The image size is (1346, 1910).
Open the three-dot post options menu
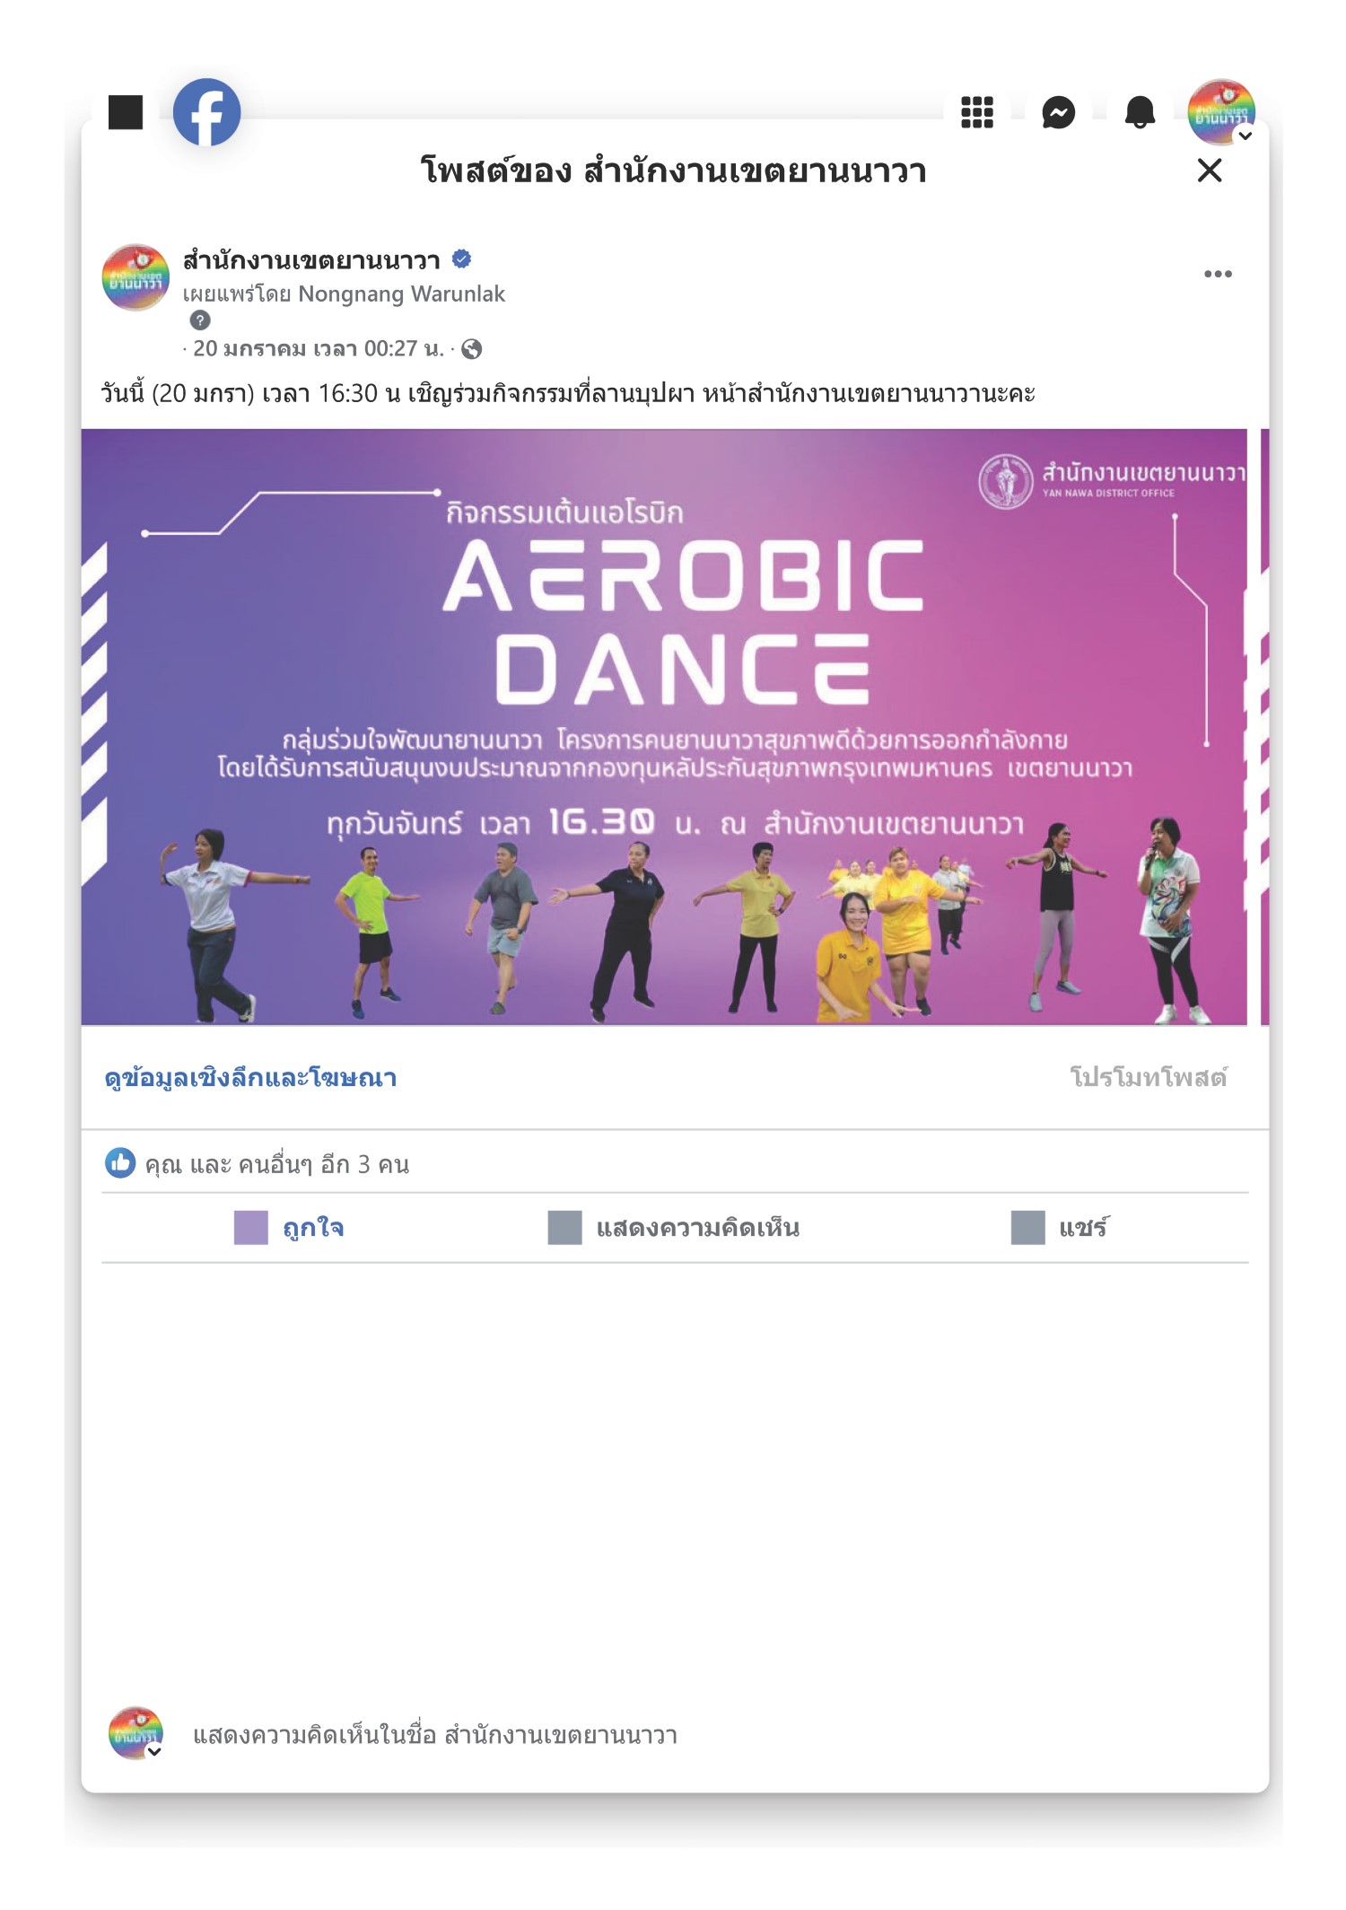pos(1218,274)
